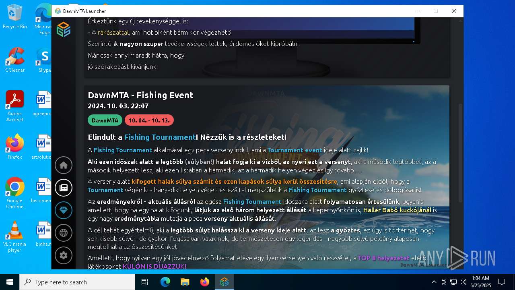
Task: Open the bidhe Word document icon
Action: coord(43,234)
